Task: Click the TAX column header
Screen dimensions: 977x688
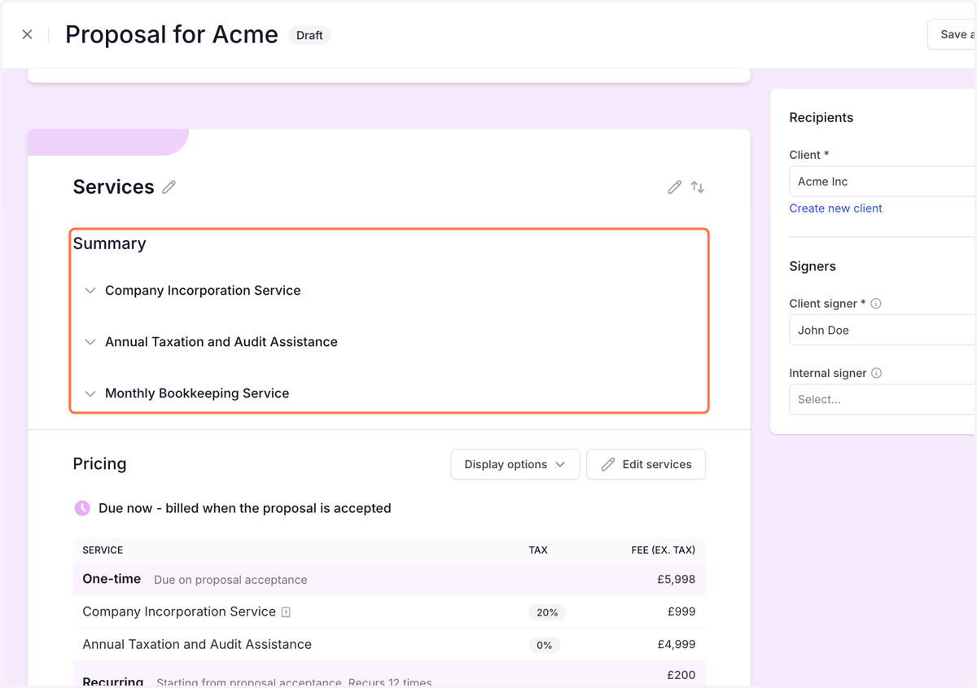Action: point(538,550)
